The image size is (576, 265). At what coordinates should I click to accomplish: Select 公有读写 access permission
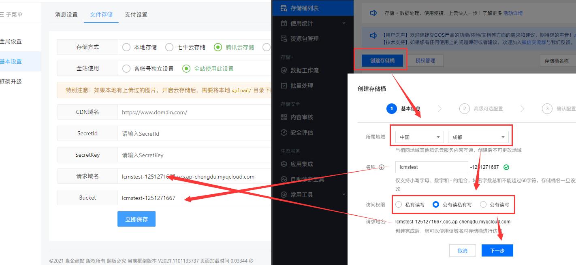494,205
